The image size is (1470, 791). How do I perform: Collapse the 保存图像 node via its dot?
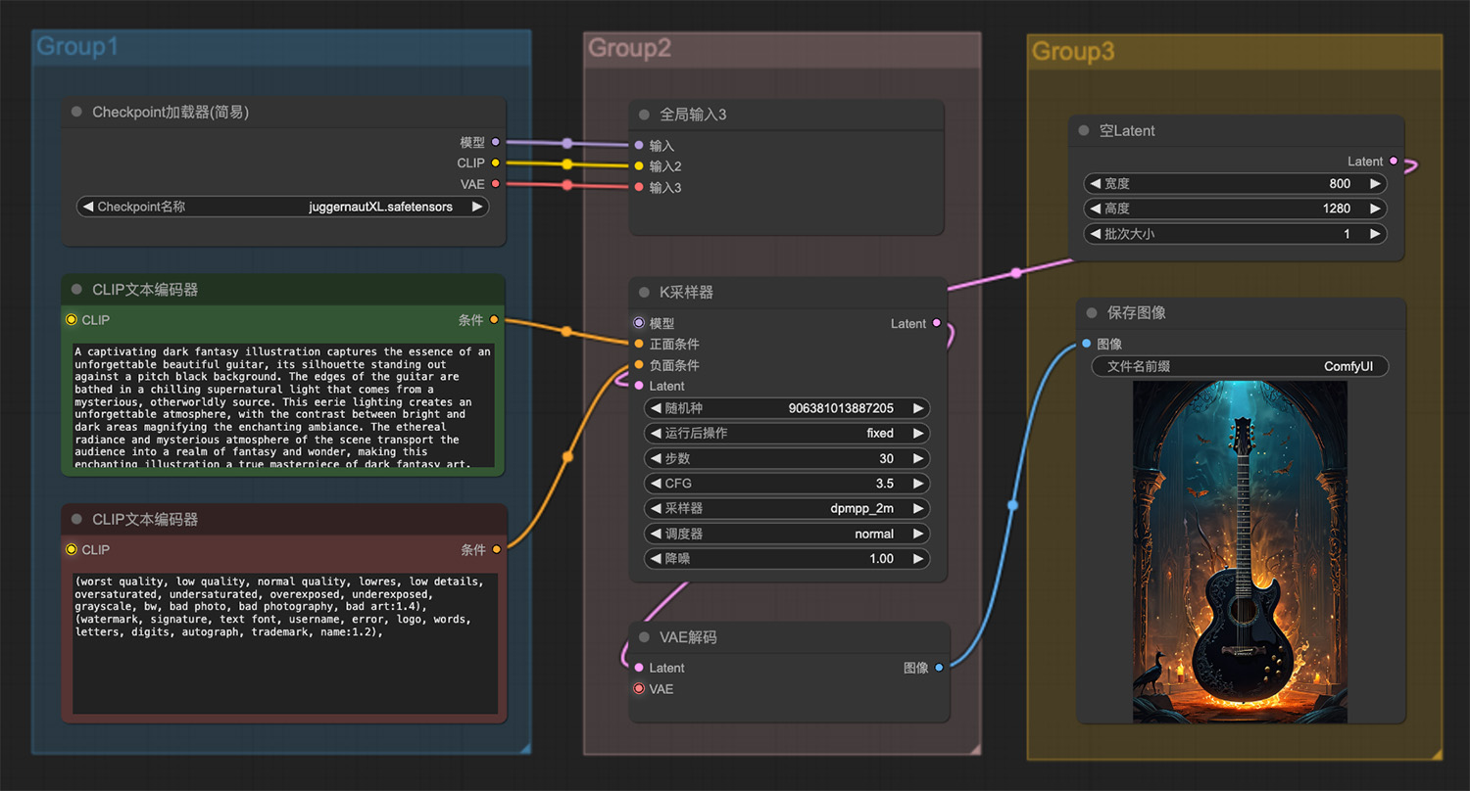pos(1092,312)
